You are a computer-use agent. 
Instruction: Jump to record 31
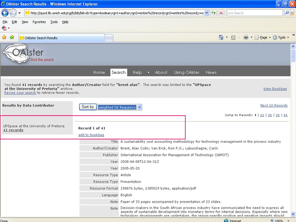click(278, 115)
